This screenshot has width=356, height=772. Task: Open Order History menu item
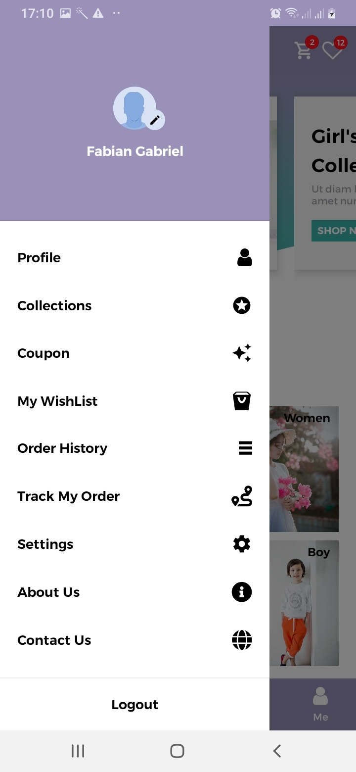point(62,448)
